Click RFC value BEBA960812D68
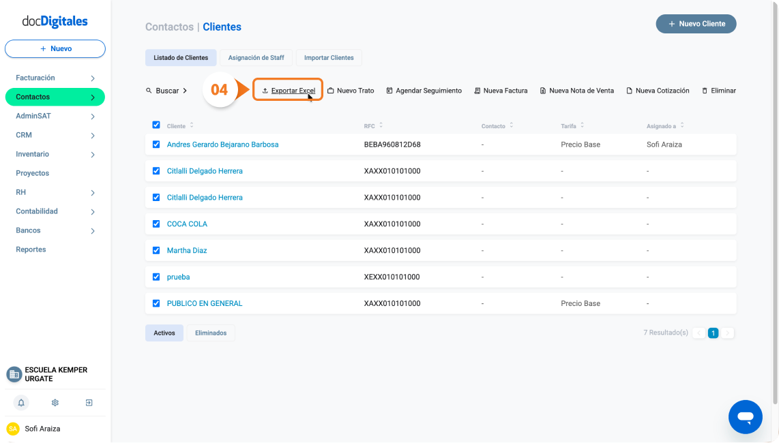The width and height of the screenshot is (779, 443). [392, 144]
